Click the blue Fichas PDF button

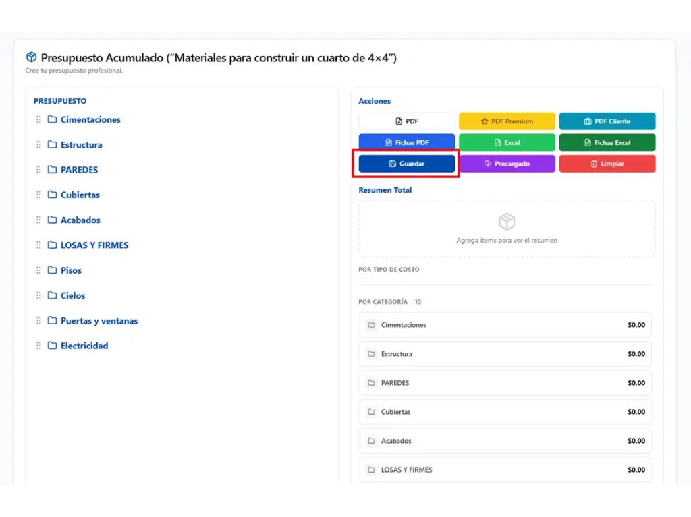point(407,142)
